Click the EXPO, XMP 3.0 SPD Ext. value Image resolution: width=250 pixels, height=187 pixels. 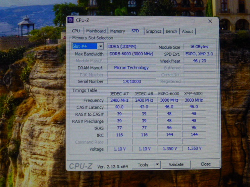(199, 54)
